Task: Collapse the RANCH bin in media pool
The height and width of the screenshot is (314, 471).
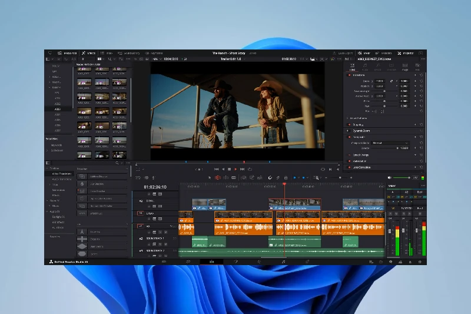Action: (49, 87)
